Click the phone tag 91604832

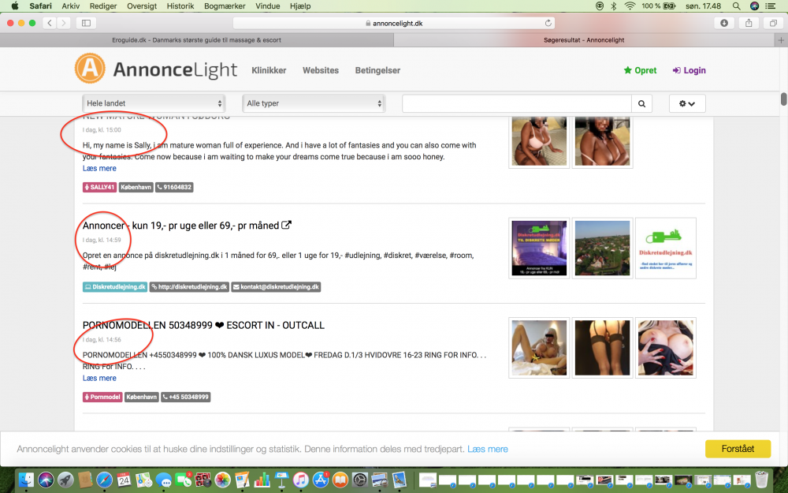(x=174, y=187)
